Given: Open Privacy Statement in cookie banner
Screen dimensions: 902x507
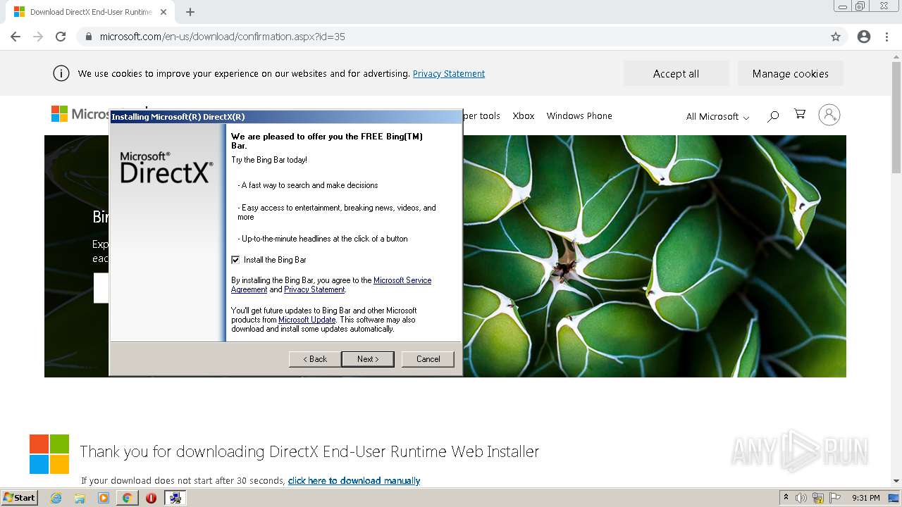Looking at the screenshot, I should 449,73.
